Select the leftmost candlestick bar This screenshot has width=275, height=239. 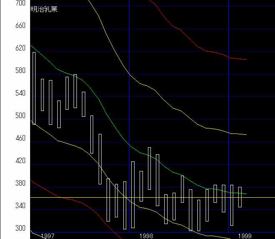pyautogui.click(x=34, y=88)
